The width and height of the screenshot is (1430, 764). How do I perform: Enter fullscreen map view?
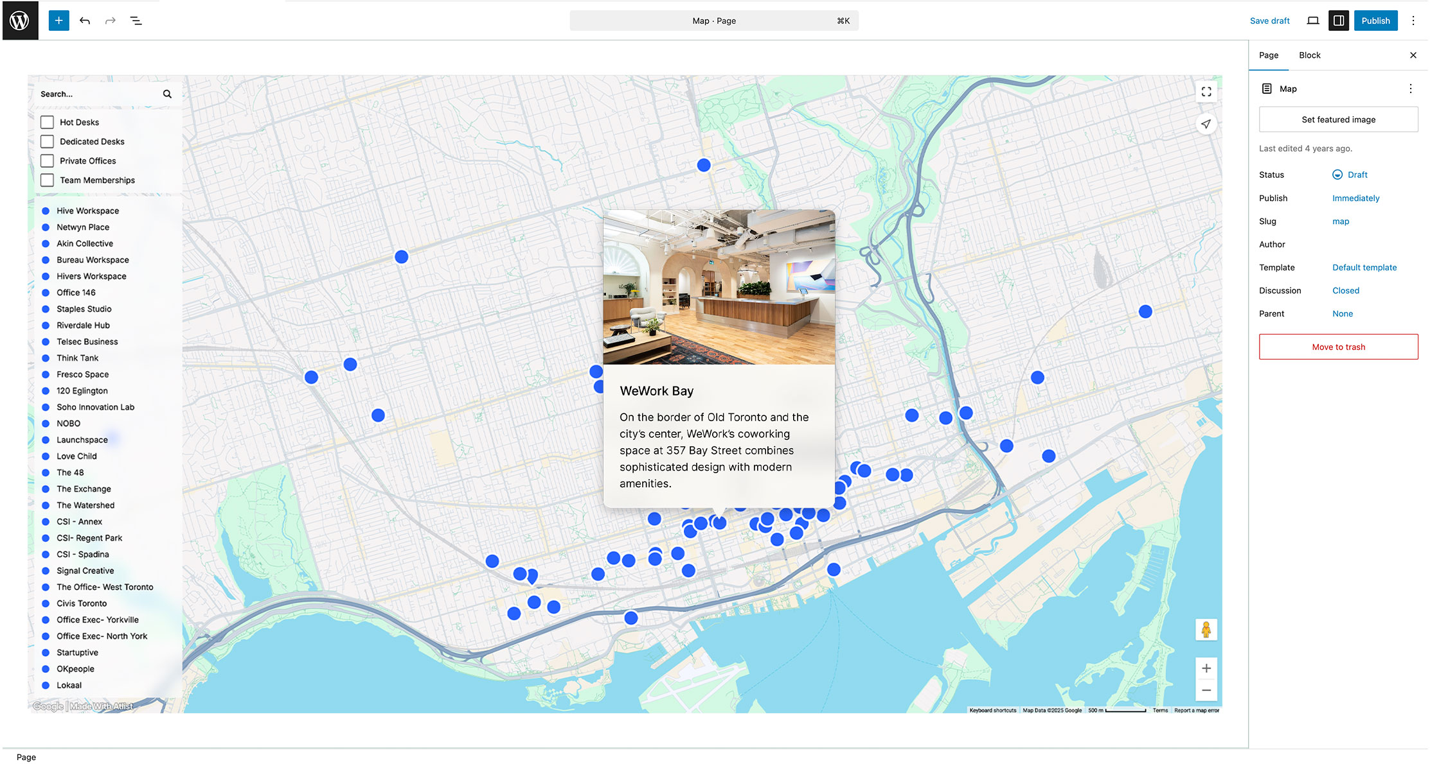coord(1206,92)
